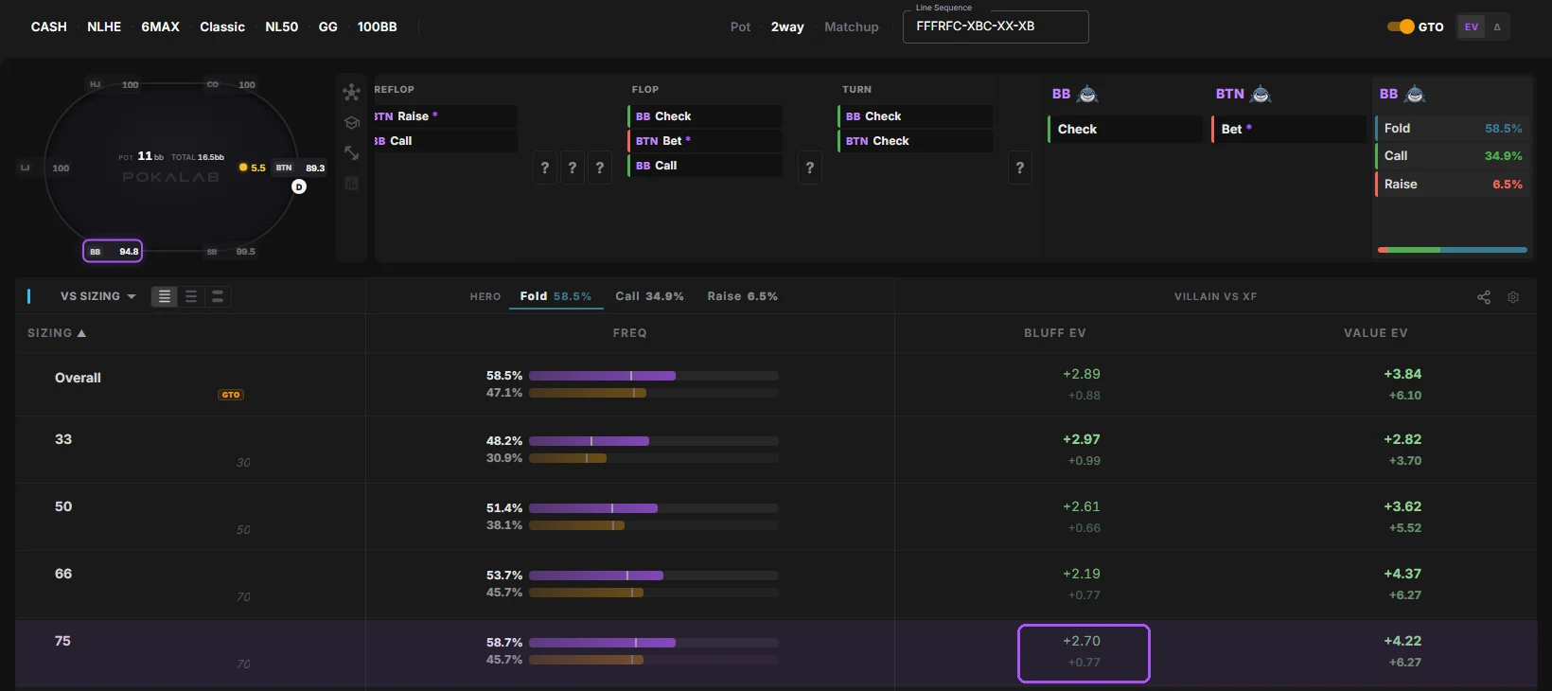The width and height of the screenshot is (1552, 691).
Task: Edit the Line Sequence input field
Action: tap(996, 27)
